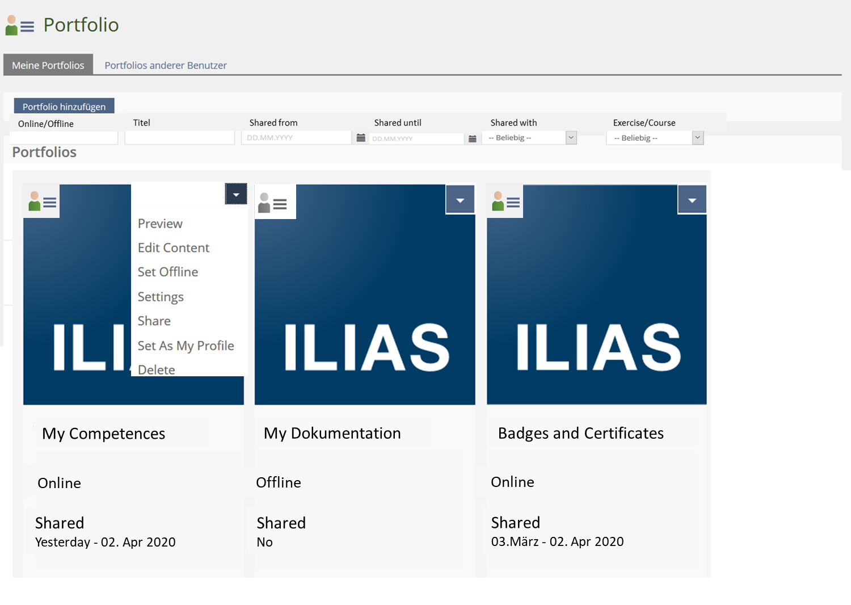Collapse the My Competences actions dropdown

[x=236, y=194]
